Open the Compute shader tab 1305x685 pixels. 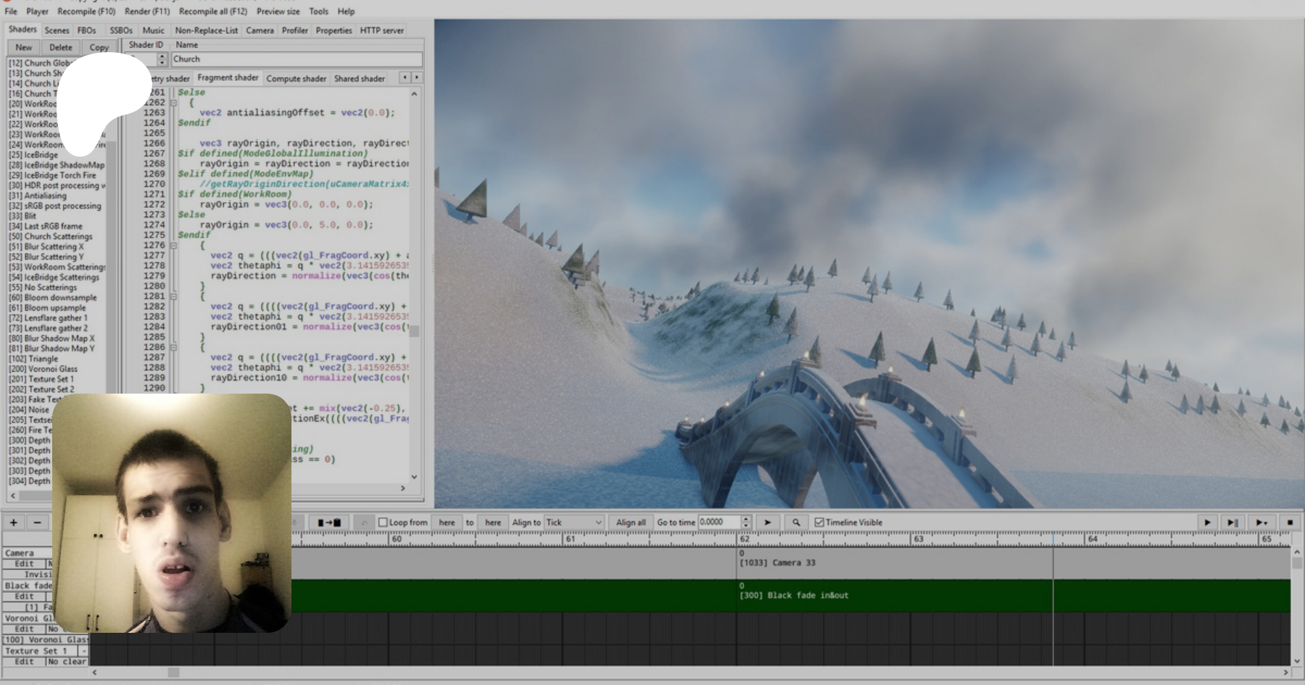pyautogui.click(x=296, y=78)
